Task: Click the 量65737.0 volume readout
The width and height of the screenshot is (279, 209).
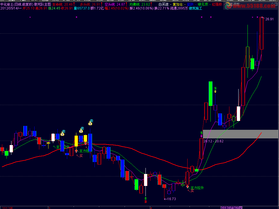Action: tap(82, 8)
